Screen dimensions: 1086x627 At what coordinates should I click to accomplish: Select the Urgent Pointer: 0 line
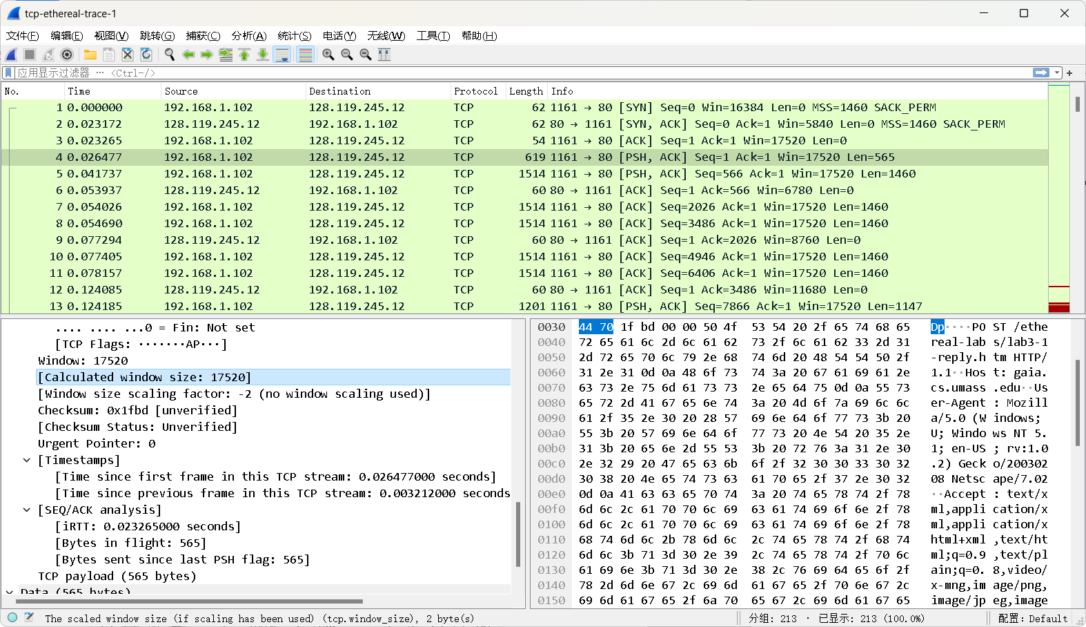[97, 443]
